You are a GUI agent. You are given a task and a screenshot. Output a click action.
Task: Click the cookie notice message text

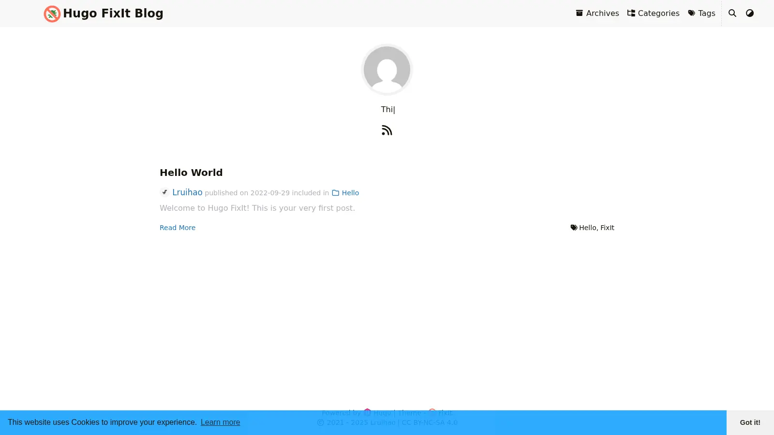(x=102, y=422)
